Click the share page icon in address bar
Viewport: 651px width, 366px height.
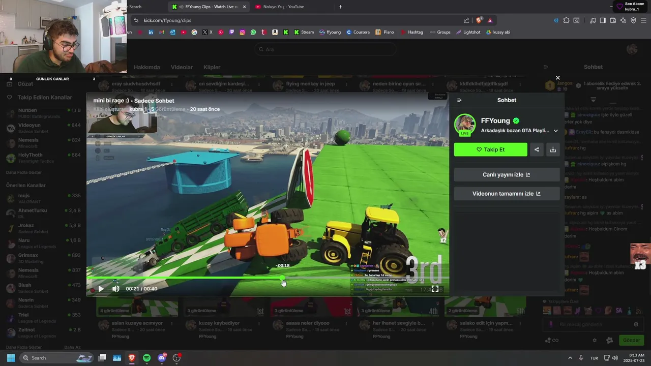[x=466, y=20]
